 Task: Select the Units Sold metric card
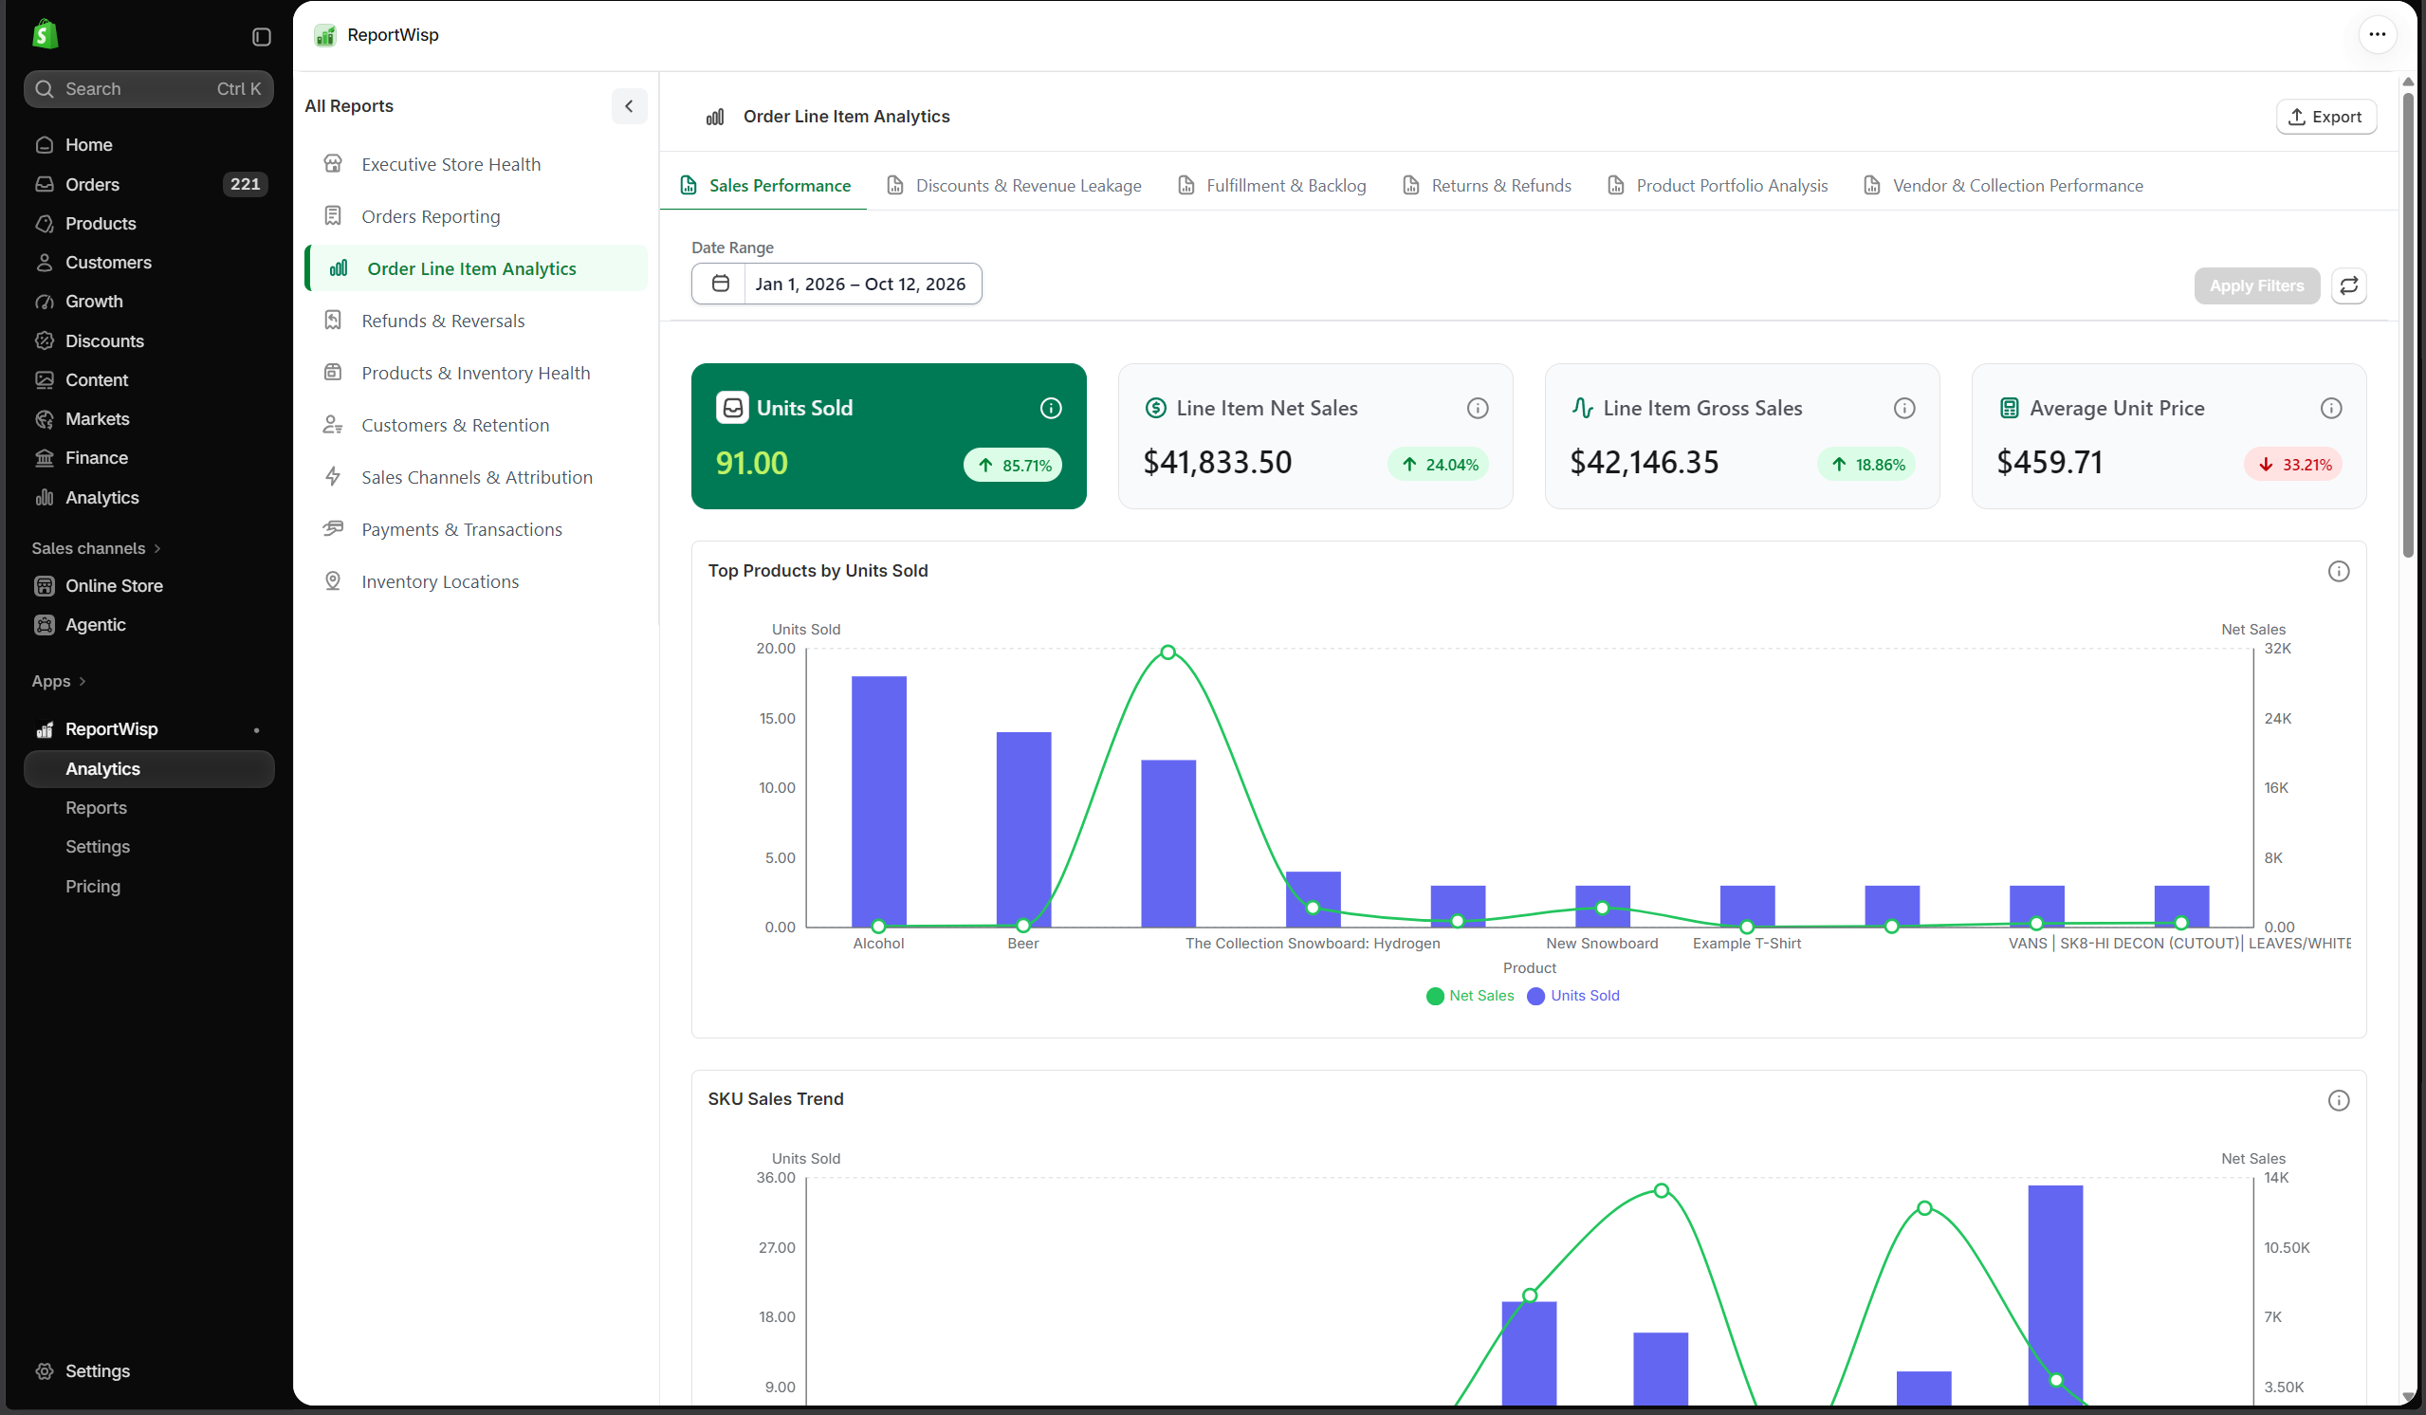coord(889,436)
